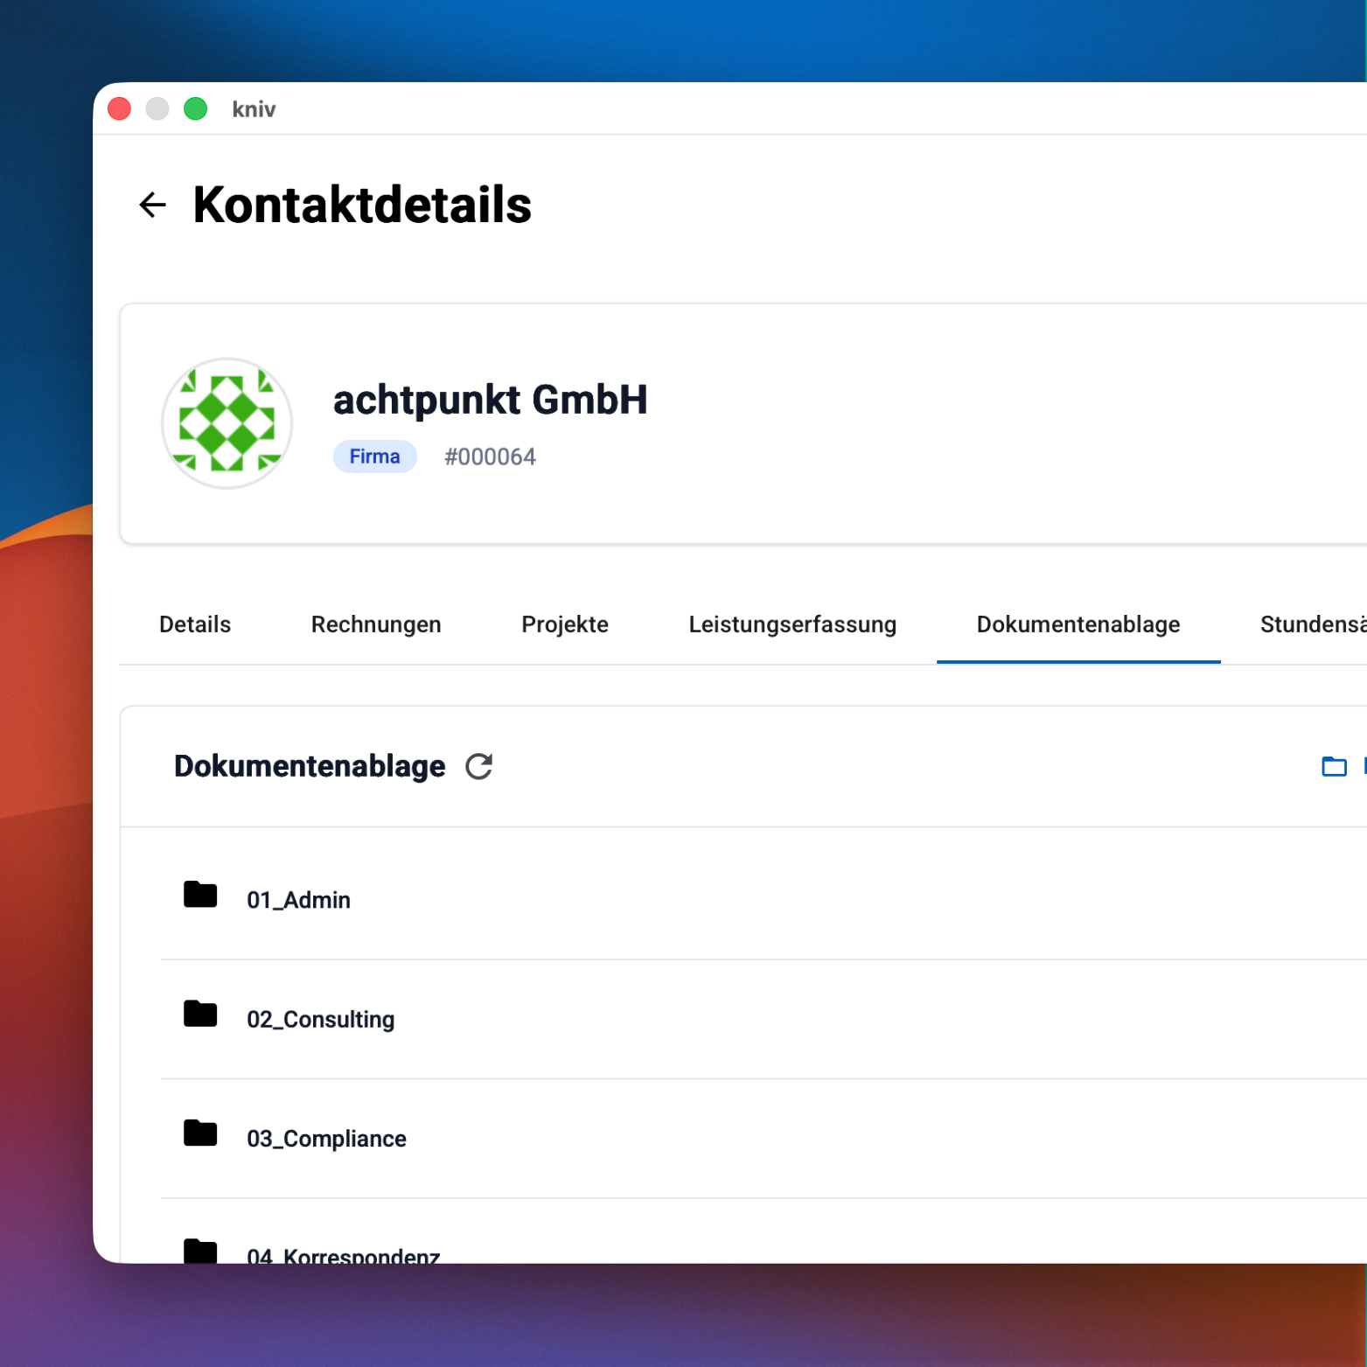Create a new folder via the blue folder icon

[1334, 766]
